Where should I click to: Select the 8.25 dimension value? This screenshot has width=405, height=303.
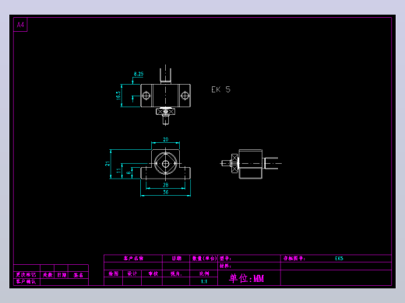click(139, 74)
